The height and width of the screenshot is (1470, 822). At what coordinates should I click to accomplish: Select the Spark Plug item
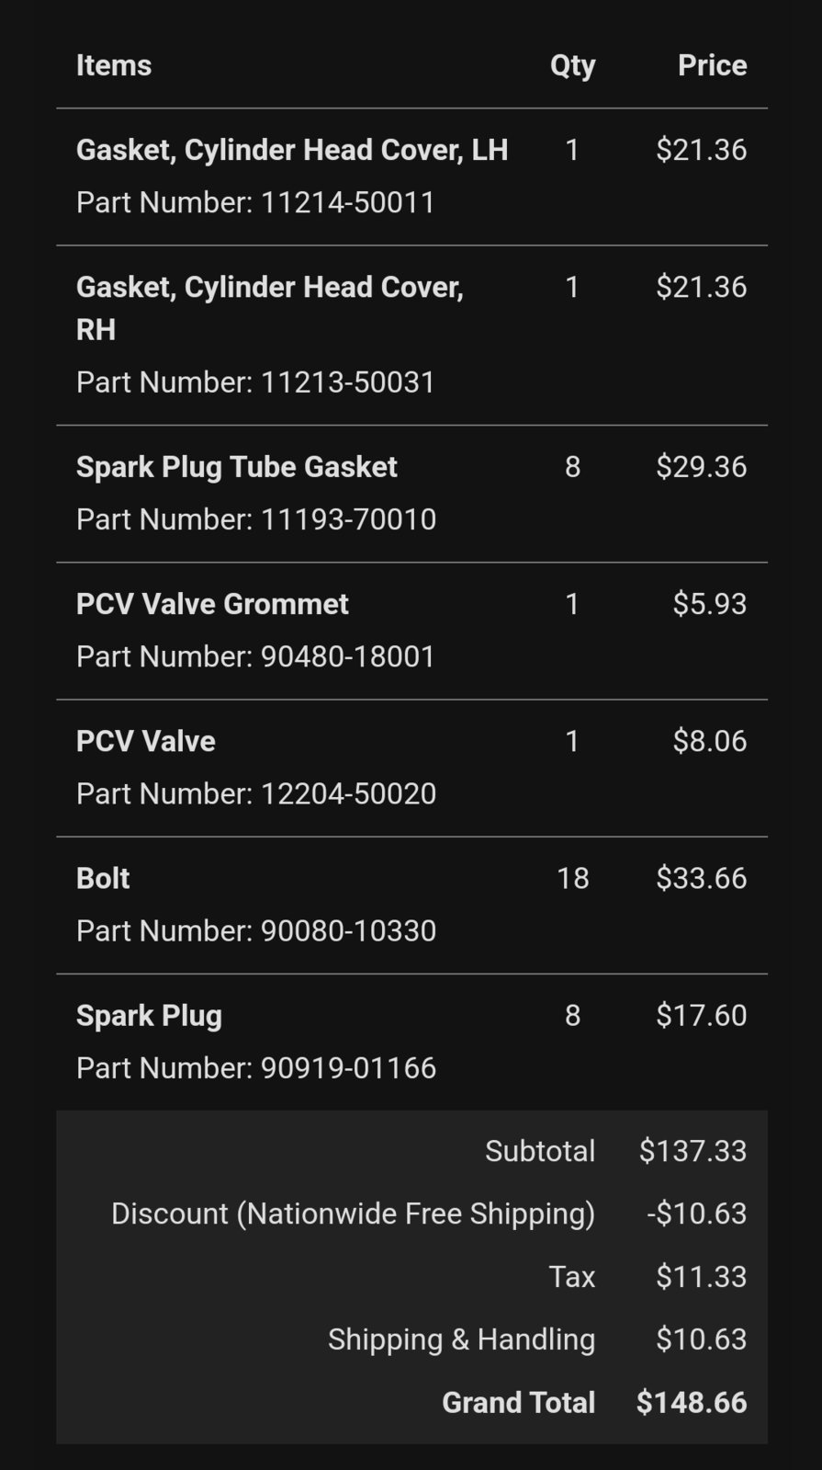149,1016
